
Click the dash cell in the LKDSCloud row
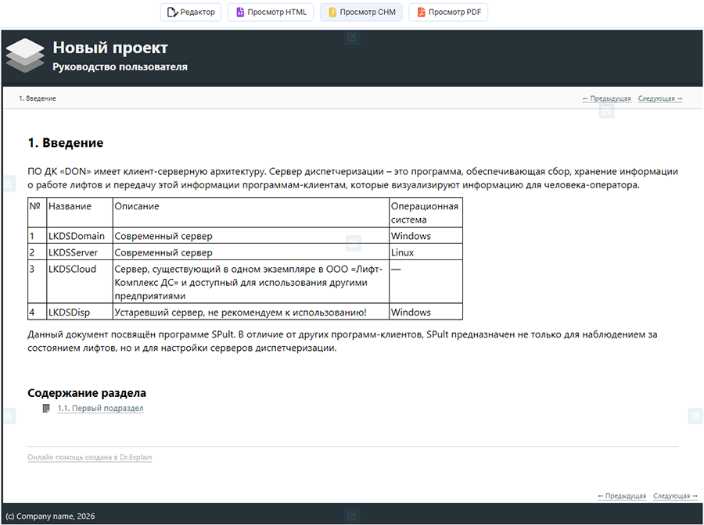[426, 282]
